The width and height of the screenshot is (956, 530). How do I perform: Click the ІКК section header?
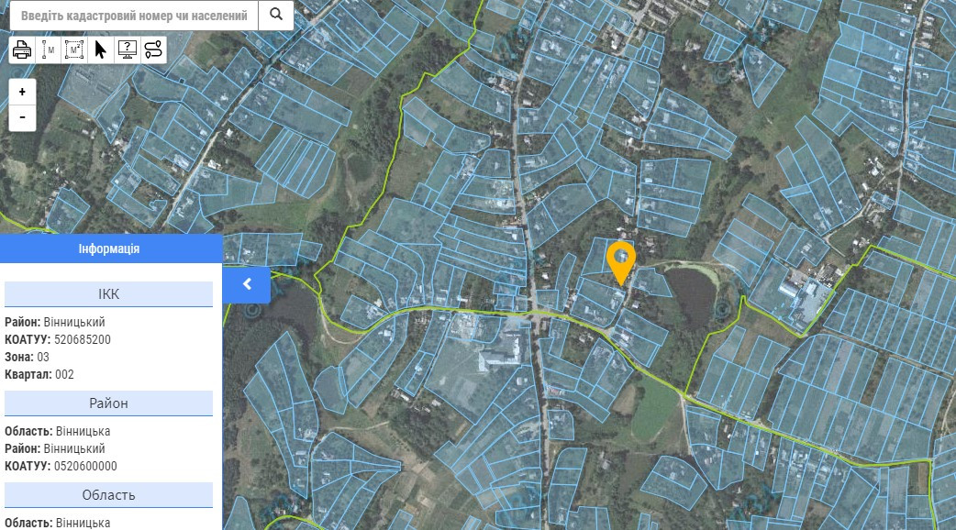coord(108,294)
